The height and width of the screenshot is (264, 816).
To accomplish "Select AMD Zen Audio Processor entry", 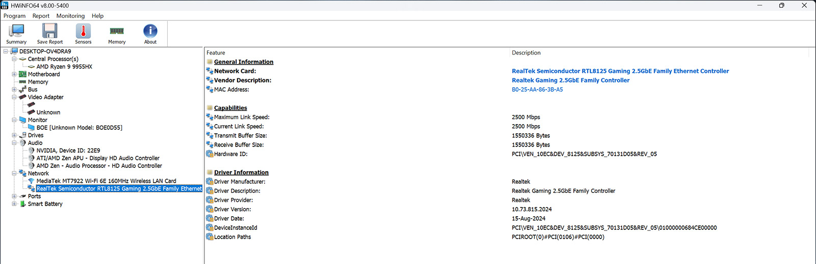I will click(x=99, y=166).
